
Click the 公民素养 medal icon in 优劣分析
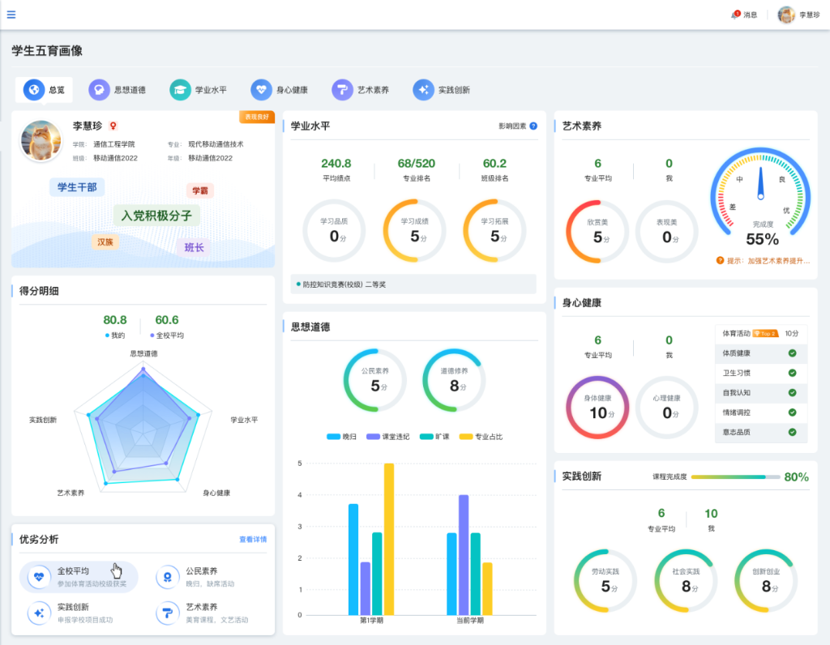click(167, 576)
